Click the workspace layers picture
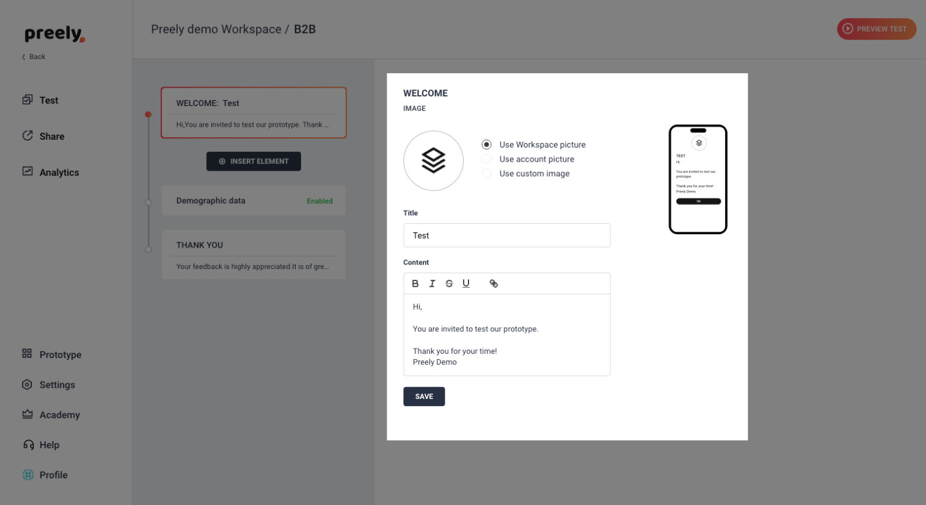This screenshot has width=926, height=505. click(433, 160)
